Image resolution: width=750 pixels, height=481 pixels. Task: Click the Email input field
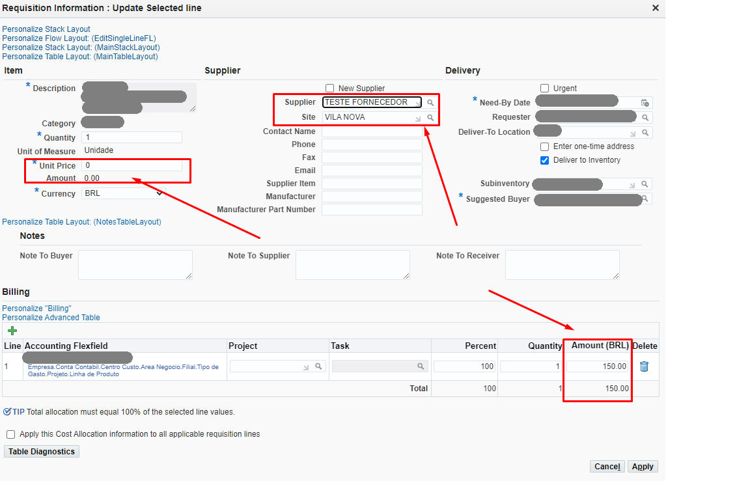(372, 171)
